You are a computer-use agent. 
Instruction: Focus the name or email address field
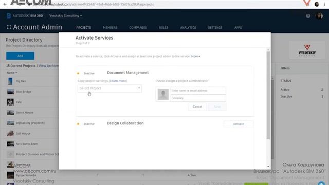point(198,90)
